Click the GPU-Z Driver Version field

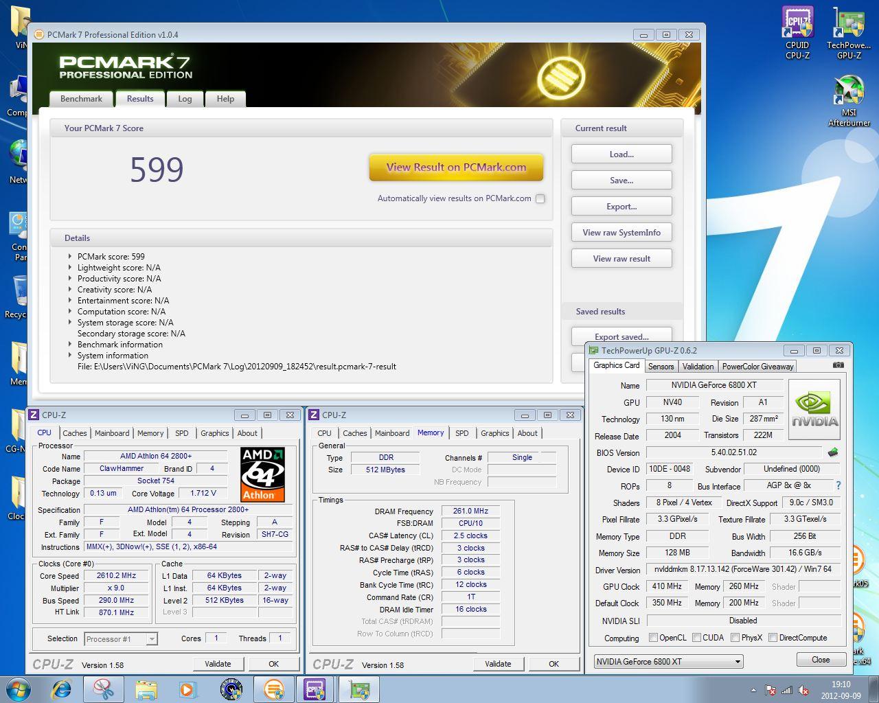743,570
